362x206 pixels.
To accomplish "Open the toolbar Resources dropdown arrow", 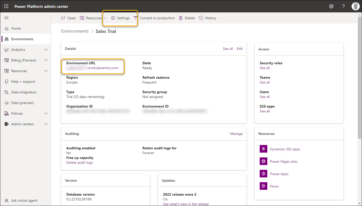I will click(105, 18).
